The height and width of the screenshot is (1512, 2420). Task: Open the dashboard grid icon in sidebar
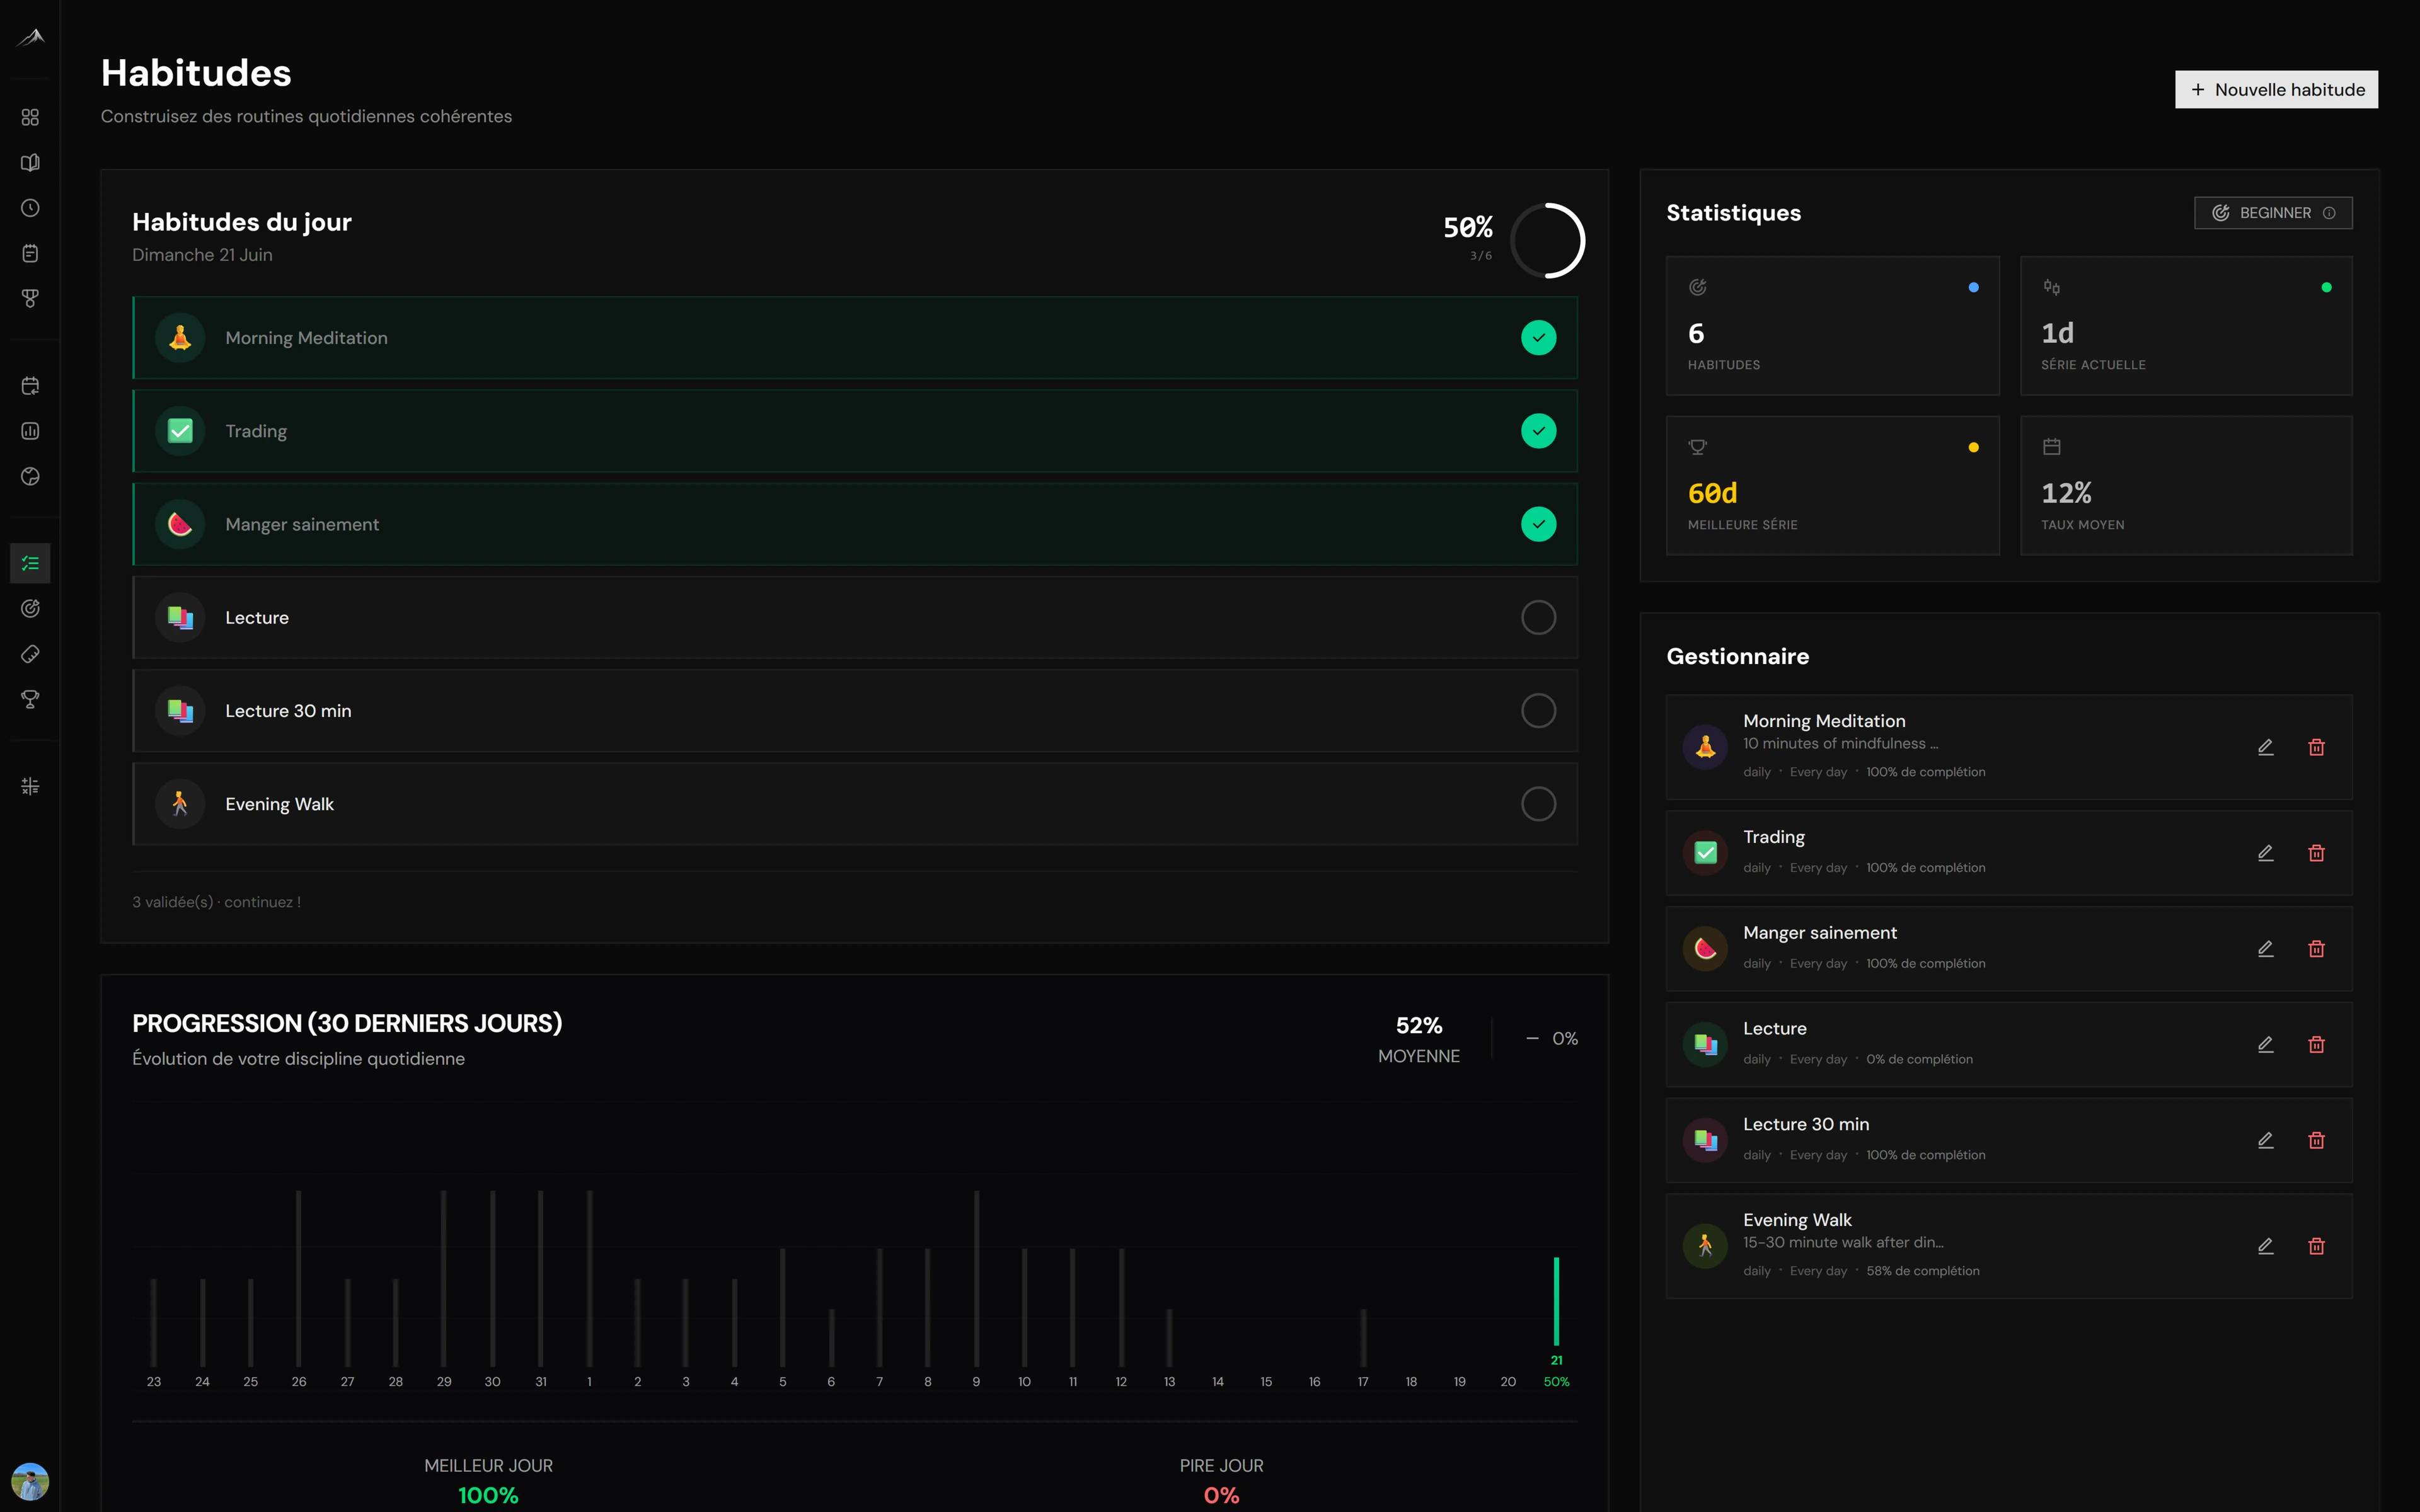click(x=30, y=117)
